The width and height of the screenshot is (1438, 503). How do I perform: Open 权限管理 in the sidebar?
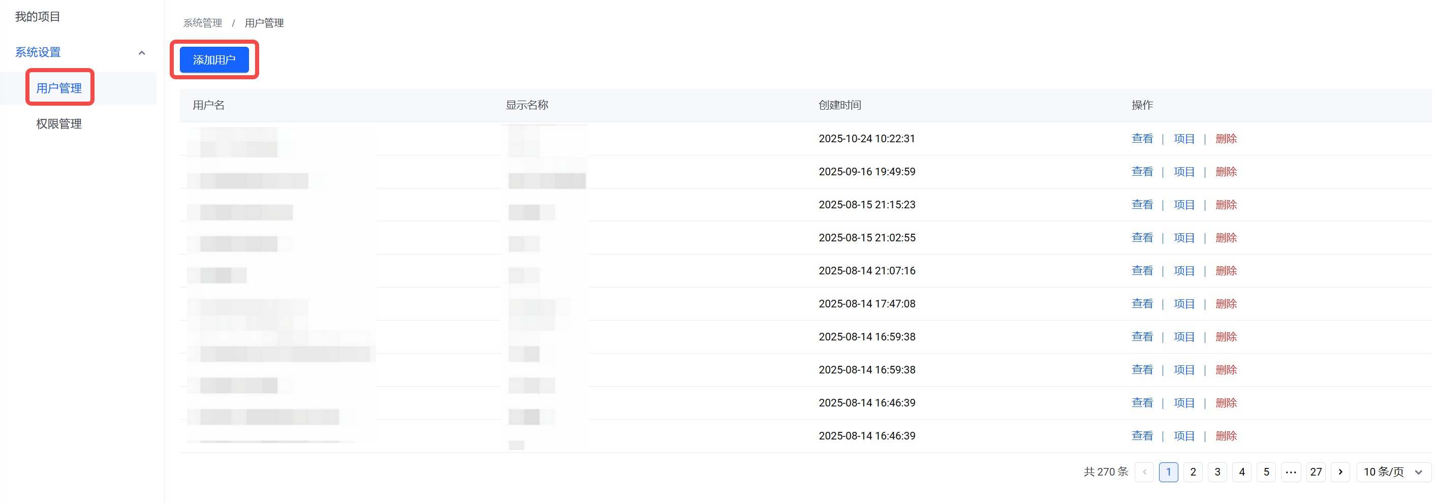[59, 124]
